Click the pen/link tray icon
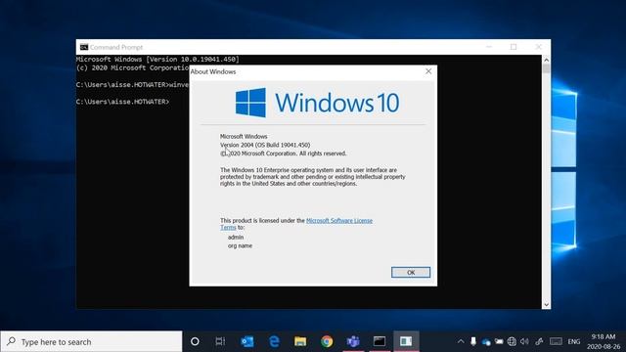Image resolution: width=626 pixels, height=352 pixels. (x=539, y=341)
